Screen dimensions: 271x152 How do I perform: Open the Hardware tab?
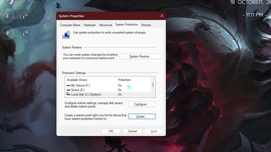[x=89, y=25]
